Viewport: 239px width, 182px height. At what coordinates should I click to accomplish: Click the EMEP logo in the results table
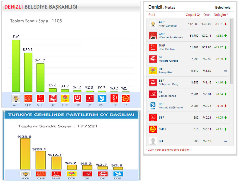pyautogui.click(x=153, y=129)
